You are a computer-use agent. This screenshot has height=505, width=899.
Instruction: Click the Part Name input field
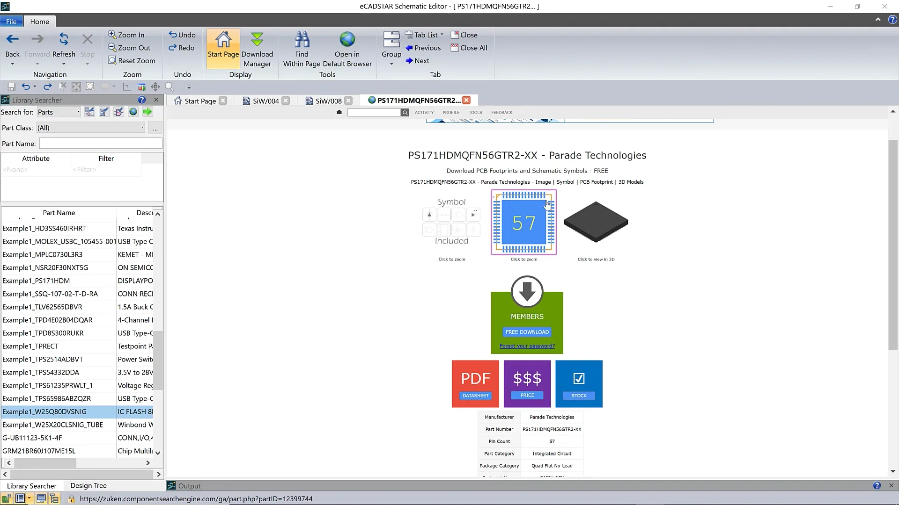coord(101,144)
